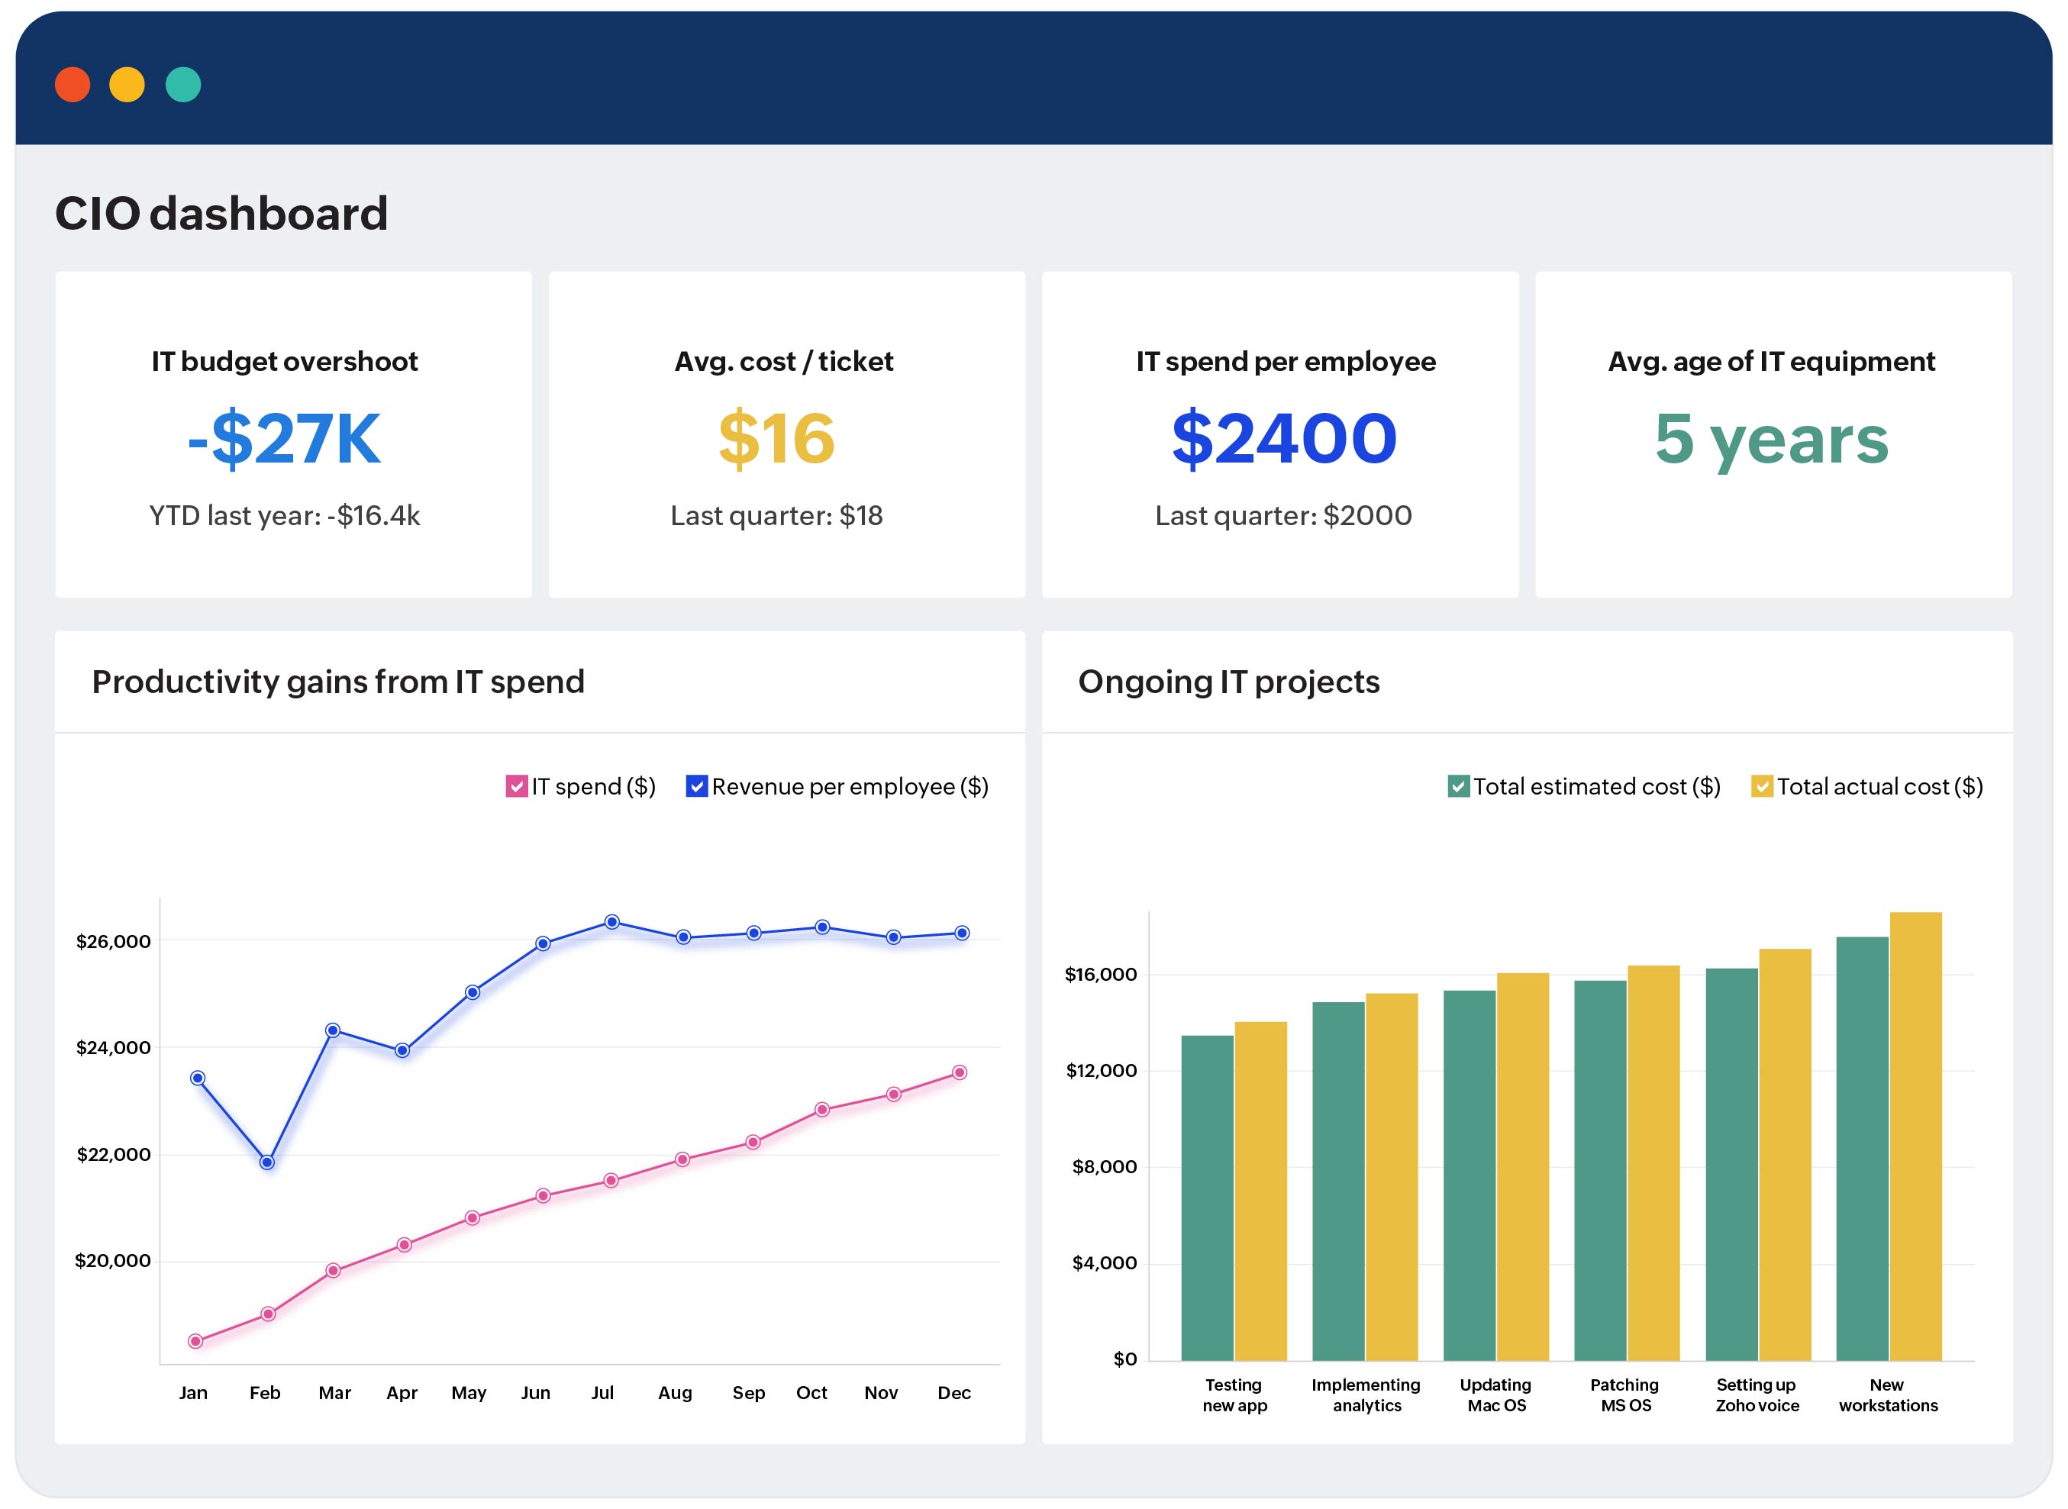Click July revenue per employee data point
The width and height of the screenshot is (2068, 1509).
[612, 923]
